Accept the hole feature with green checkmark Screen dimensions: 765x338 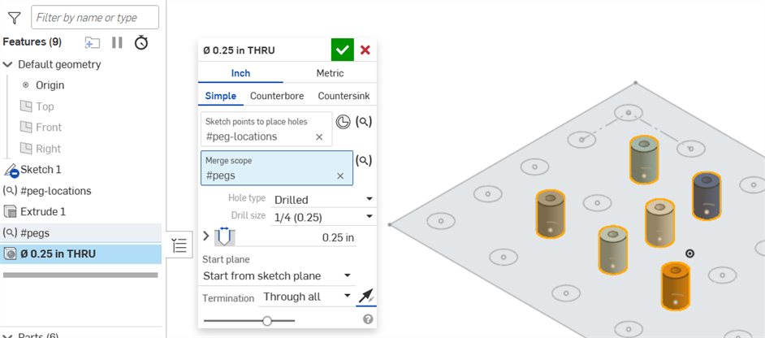(x=342, y=50)
